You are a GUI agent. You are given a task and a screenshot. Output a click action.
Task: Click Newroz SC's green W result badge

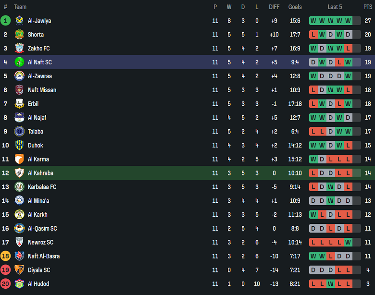pos(348,242)
